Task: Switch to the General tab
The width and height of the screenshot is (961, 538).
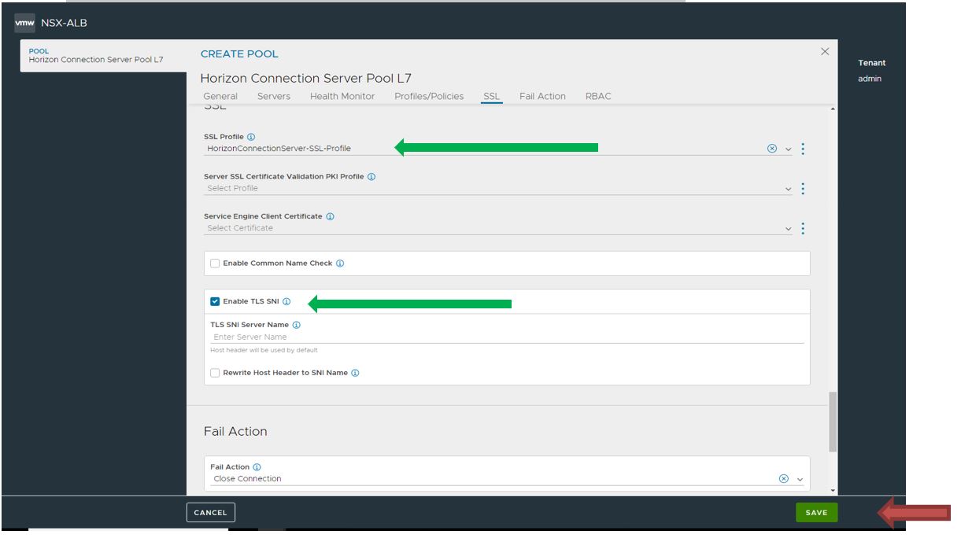Action: (x=220, y=96)
